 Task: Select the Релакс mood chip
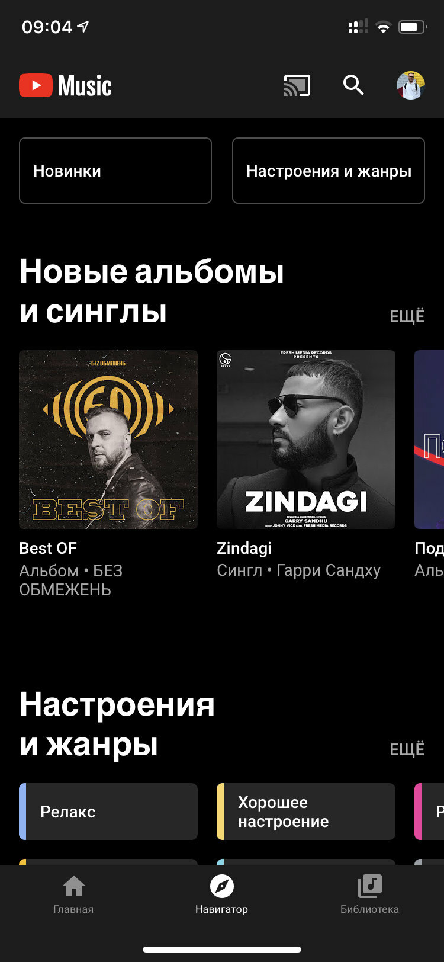[x=108, y=812]
